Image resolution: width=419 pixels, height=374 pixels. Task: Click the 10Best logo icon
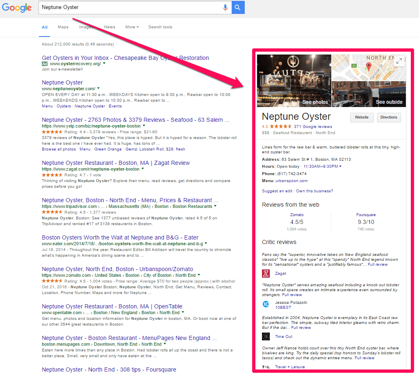266,304
